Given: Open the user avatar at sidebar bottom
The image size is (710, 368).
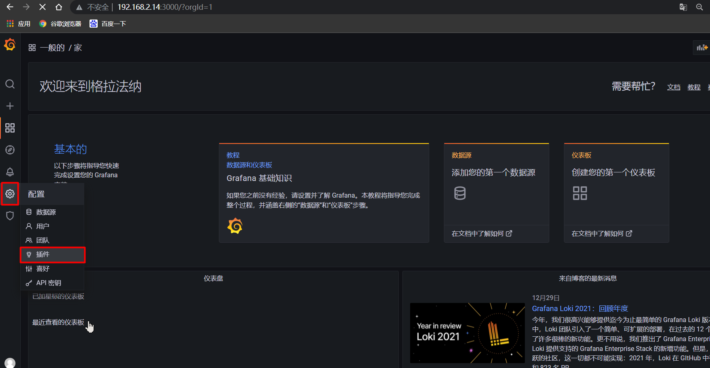Looking at the screenshot, I should coord(10,363).
